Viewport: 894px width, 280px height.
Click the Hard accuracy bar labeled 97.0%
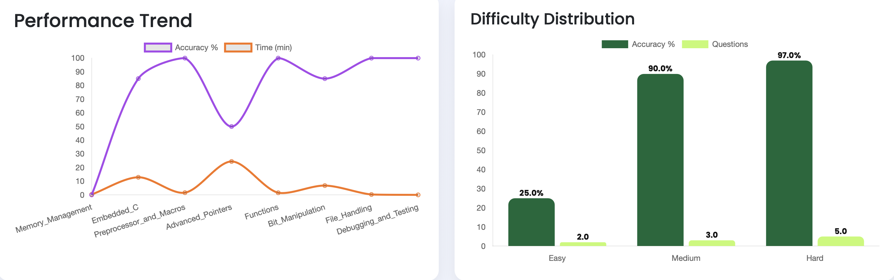(x=789, y=153)
